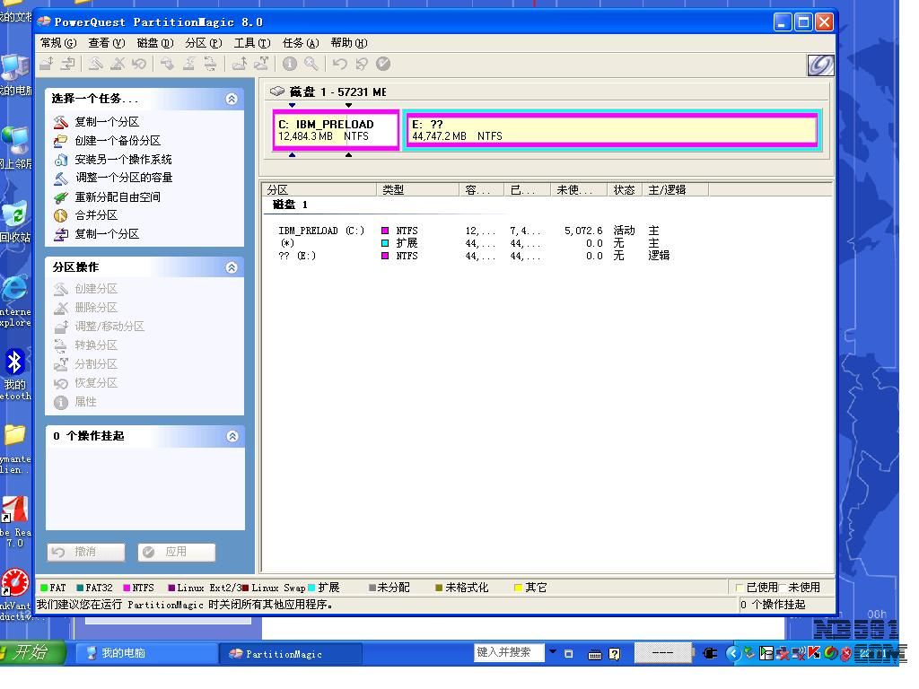Click the info icon in the toolbar

289,64
